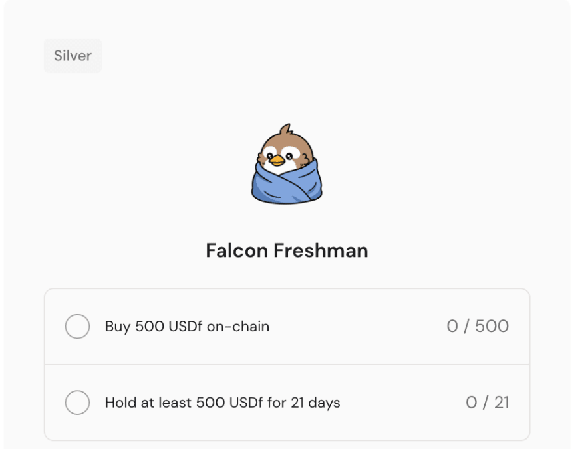Click the 0 / 21 days progress counter
582x449 pixels.
click(x=487, y=403)
